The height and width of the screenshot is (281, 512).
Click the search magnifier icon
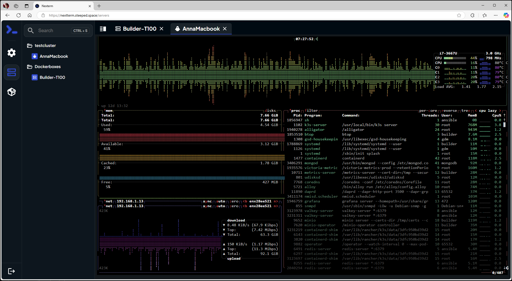point(31,31)
